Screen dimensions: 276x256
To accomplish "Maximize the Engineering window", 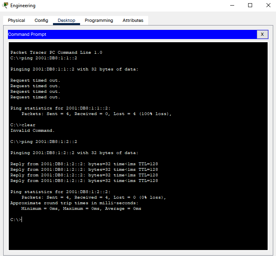I will point(250,5).
